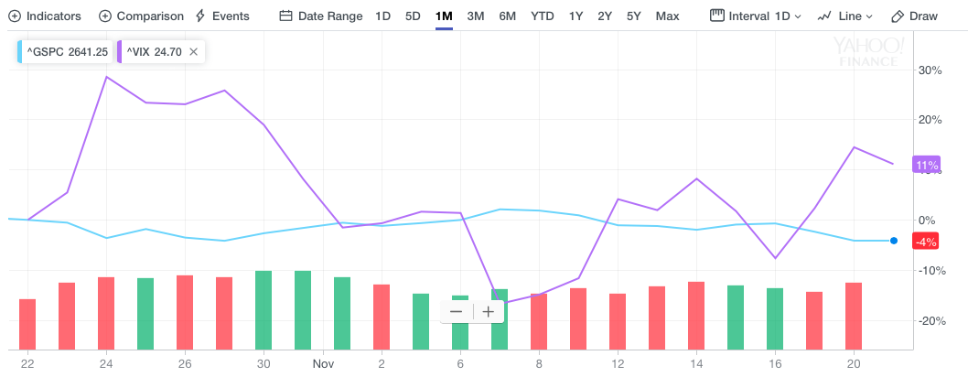Viewport: 968px width, 377px height.
Task: Choose the 1Y time range
Action: (x=575, y=16)
